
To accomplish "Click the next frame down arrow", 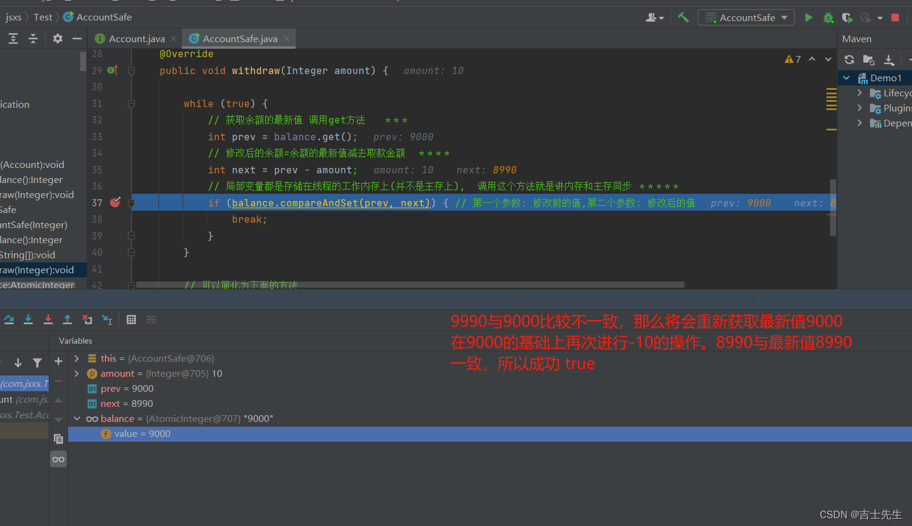I will pos(18,362).
